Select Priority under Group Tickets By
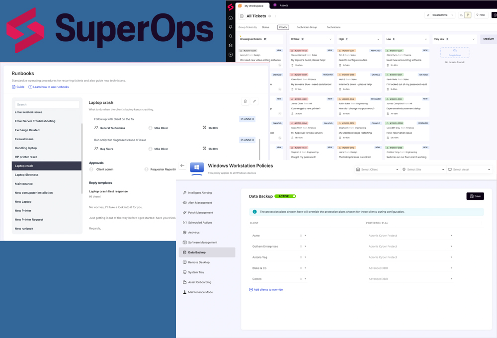This screenshot has height=338, width=497. pos(283,27)
